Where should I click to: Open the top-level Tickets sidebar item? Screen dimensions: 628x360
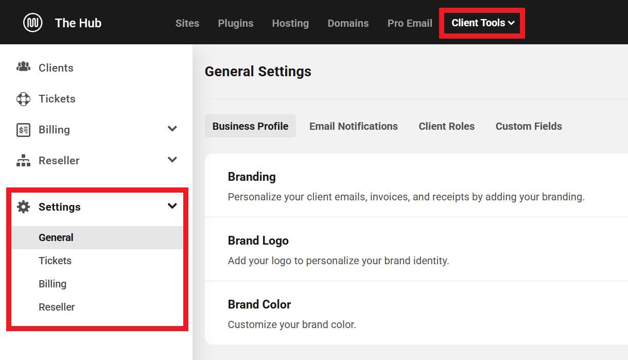[x=57, y=99]
